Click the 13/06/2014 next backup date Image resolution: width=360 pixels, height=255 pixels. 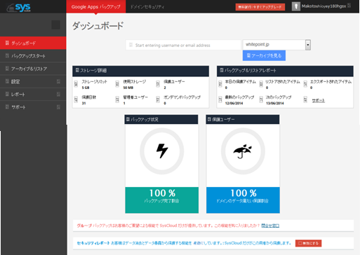coord(275,103)
